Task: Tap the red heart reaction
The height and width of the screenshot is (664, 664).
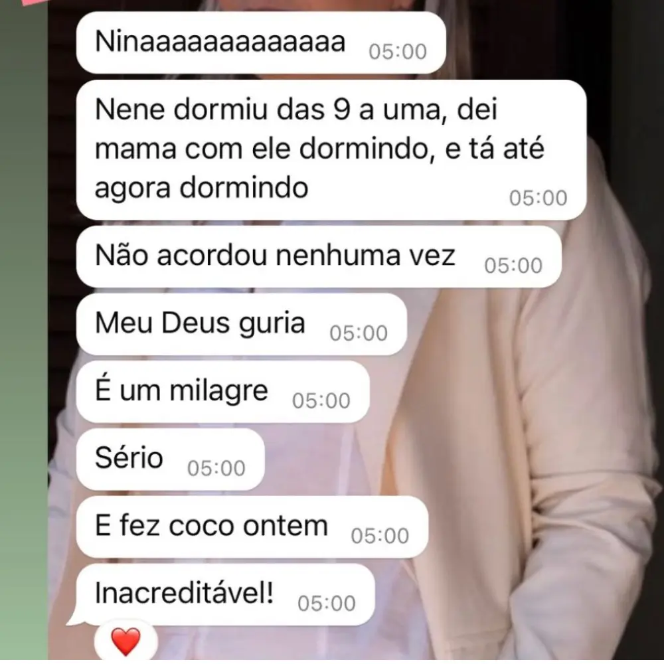Action: (x=125, y=641)
